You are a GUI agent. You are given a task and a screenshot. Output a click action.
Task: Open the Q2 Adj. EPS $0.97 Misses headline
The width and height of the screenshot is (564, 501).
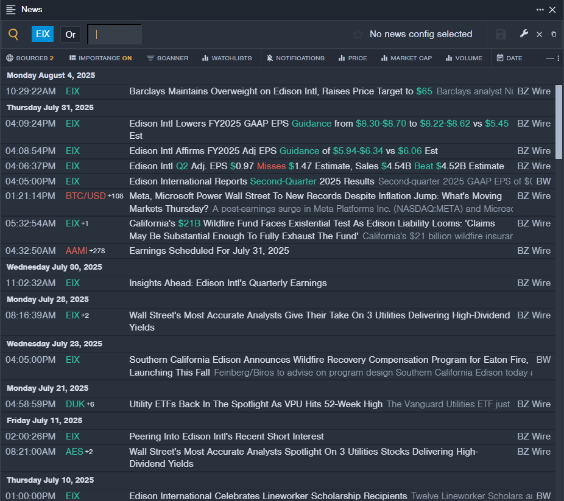pyautogui.click(x=317, y=166)
